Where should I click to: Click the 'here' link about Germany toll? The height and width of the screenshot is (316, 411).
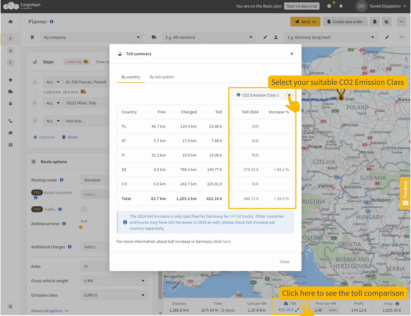[226, 242]
